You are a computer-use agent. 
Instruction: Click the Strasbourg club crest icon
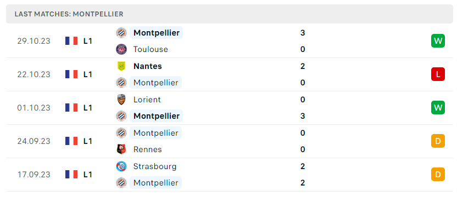(x=121, y=166)
